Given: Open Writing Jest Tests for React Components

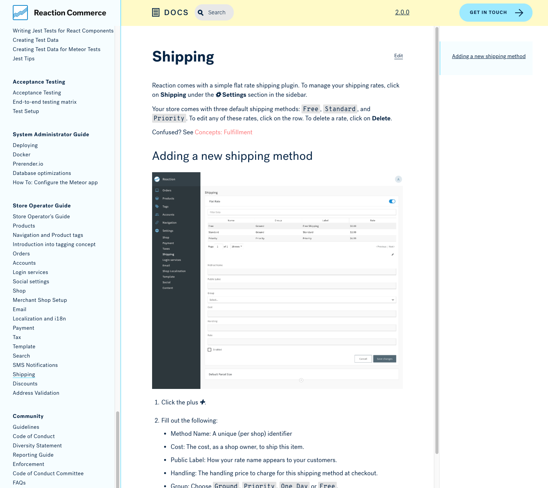Looking at the screenshot, I should click(x=63, y=31).
